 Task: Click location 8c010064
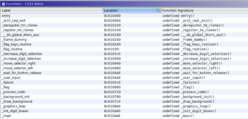tap(112, 20)
